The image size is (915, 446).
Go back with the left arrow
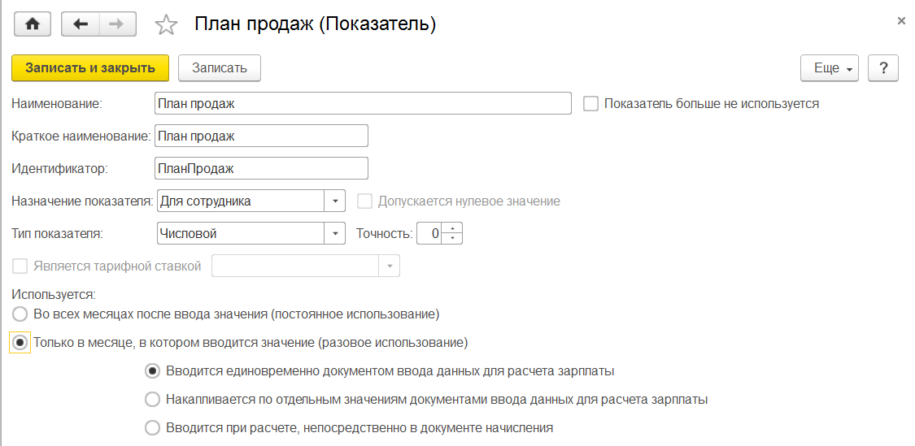81,24
